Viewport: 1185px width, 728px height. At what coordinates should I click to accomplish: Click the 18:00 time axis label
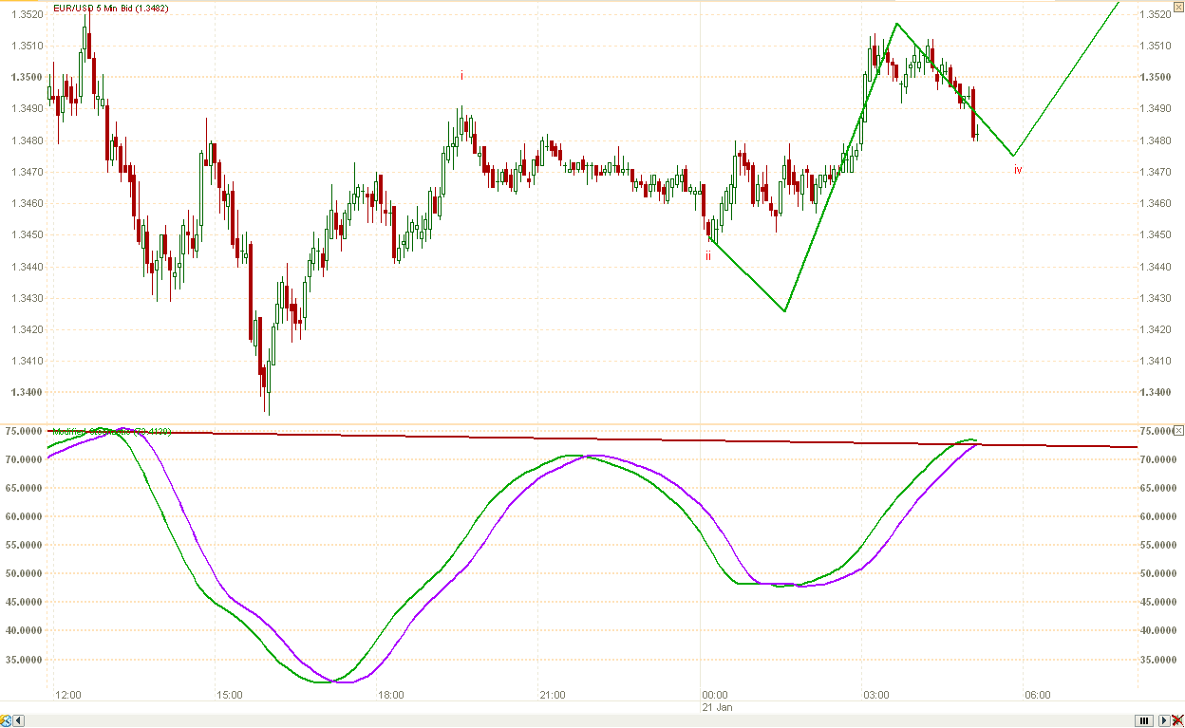(391, 695)
